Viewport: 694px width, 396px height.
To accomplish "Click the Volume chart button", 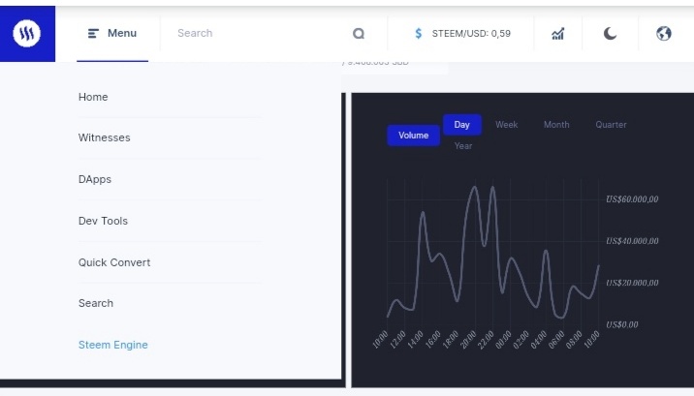I will coord(413,136).
